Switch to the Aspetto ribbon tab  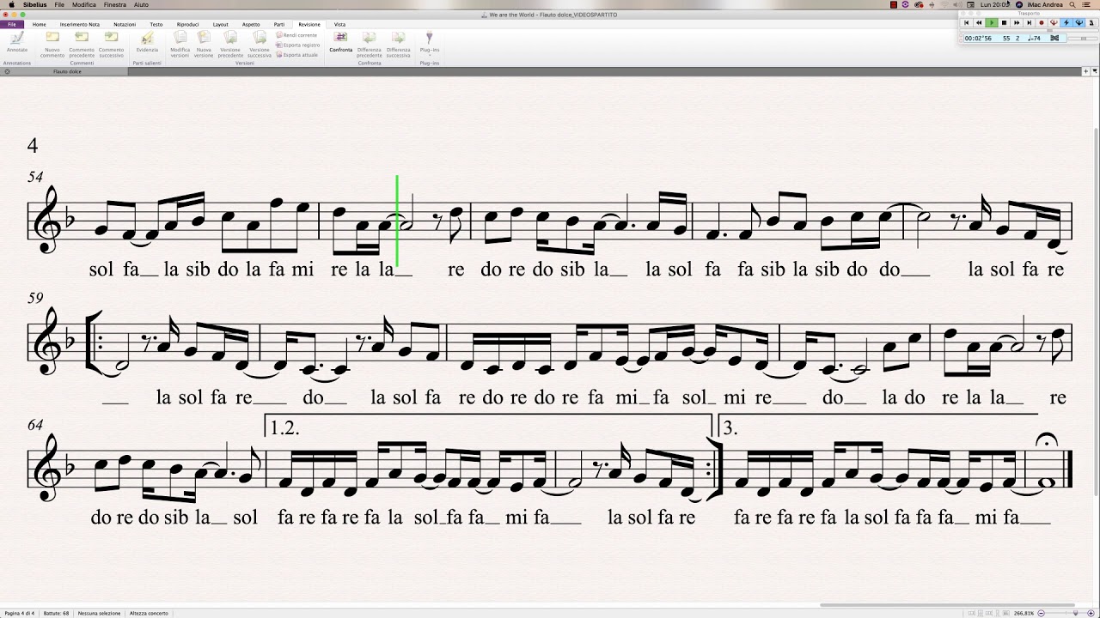(251, 24)
